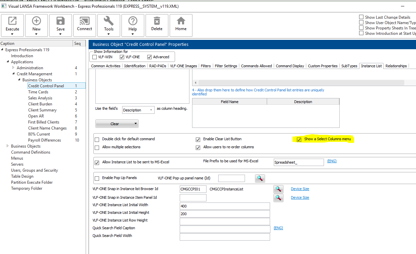
Task: Select Sales Analysis business object
Action: pyautogui.click(x=40, y=98)
